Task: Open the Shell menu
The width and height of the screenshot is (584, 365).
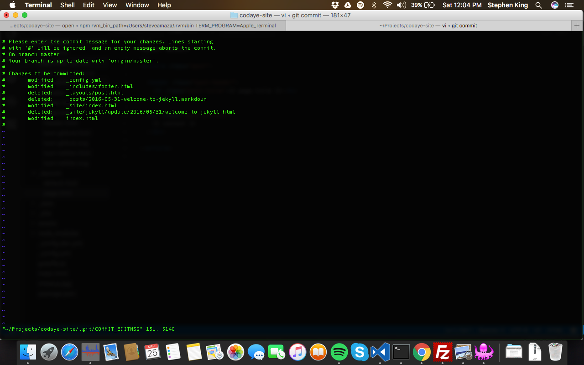Action: click(67, 5)
